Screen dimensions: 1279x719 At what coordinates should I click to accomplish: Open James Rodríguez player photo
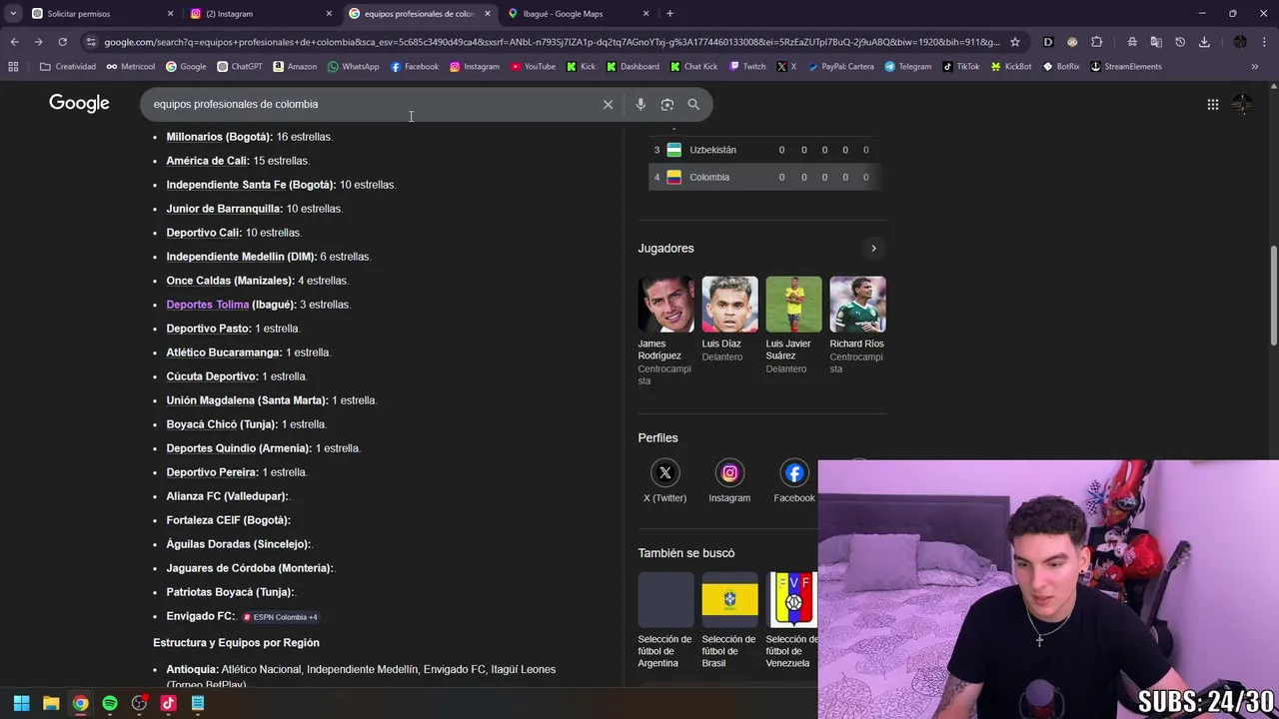(x=666, y=305)
